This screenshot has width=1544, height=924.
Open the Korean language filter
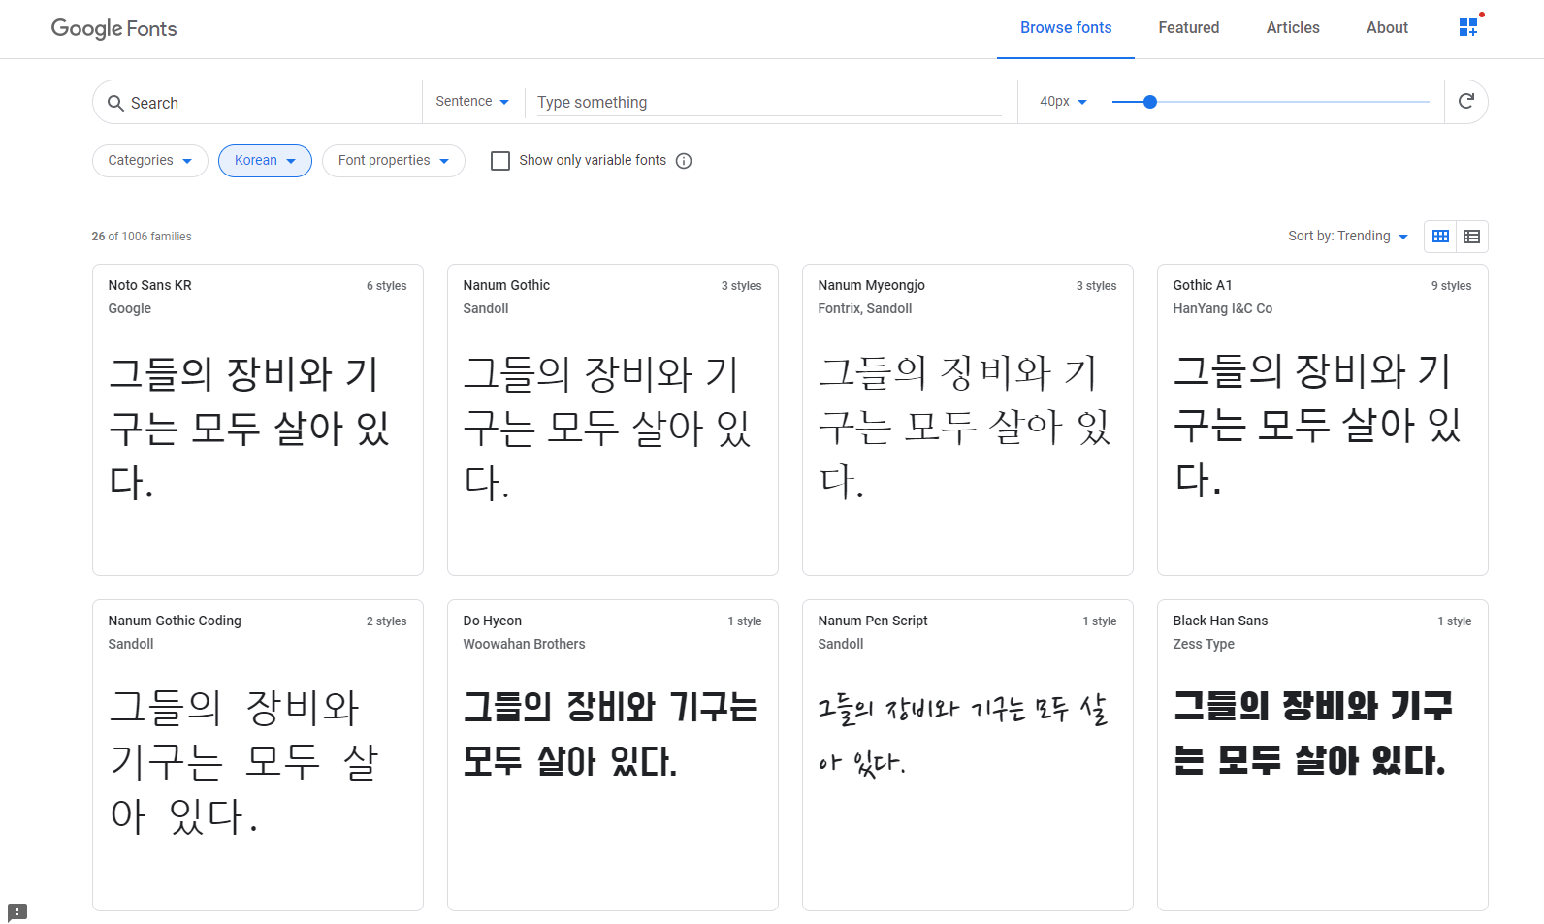point(265,161)
